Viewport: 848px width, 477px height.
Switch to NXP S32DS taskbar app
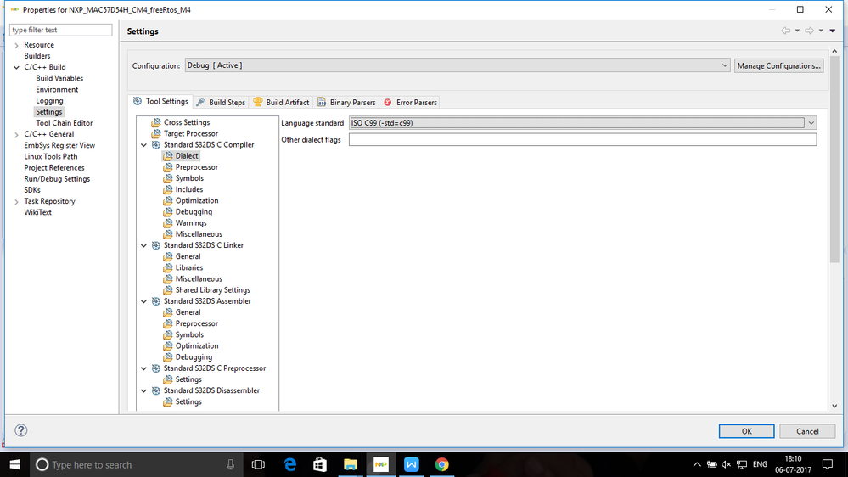click(381, 464)
